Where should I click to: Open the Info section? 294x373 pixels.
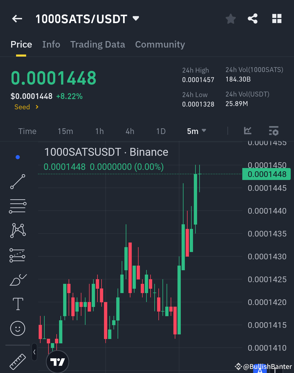click(51, 44)
